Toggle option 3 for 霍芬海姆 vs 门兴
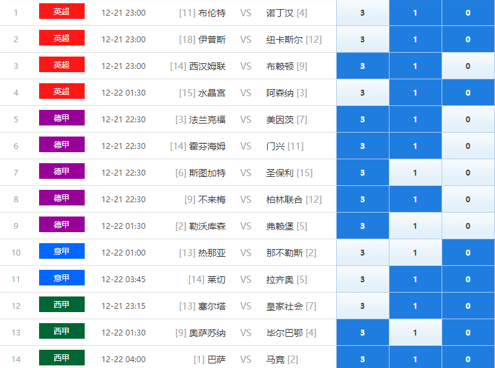The height and width of the screenshot is (368, 495). pos(363,146)
